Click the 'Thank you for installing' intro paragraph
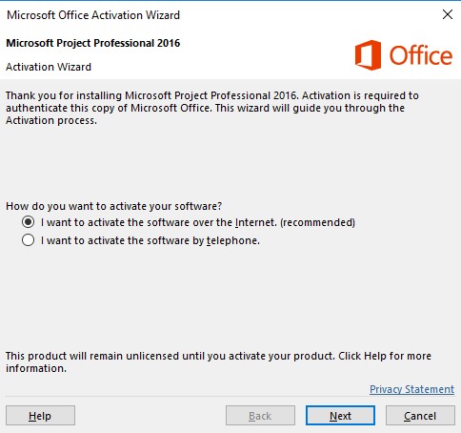The width and height of the screenshot is (461, 433). click(x=212, y=108)
